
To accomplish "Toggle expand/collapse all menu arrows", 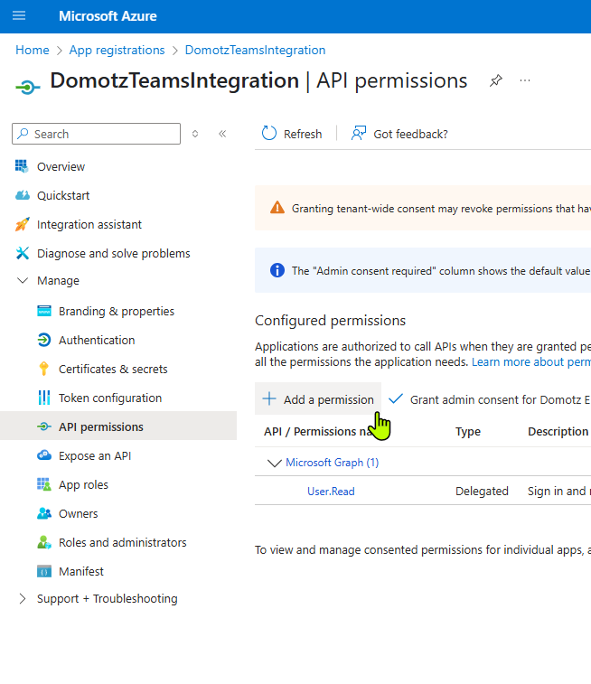I will [x=195, y=134].
